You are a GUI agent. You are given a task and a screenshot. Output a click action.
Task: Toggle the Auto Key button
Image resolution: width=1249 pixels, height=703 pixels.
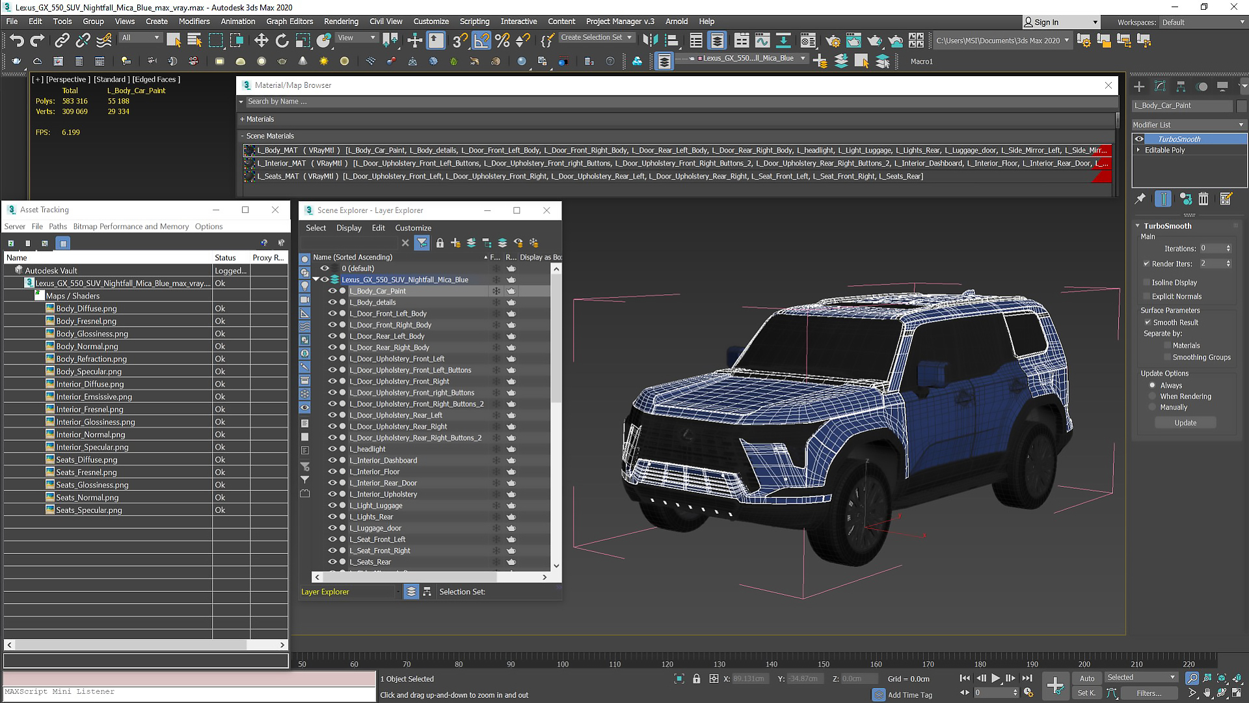(x=1087, y=678)
